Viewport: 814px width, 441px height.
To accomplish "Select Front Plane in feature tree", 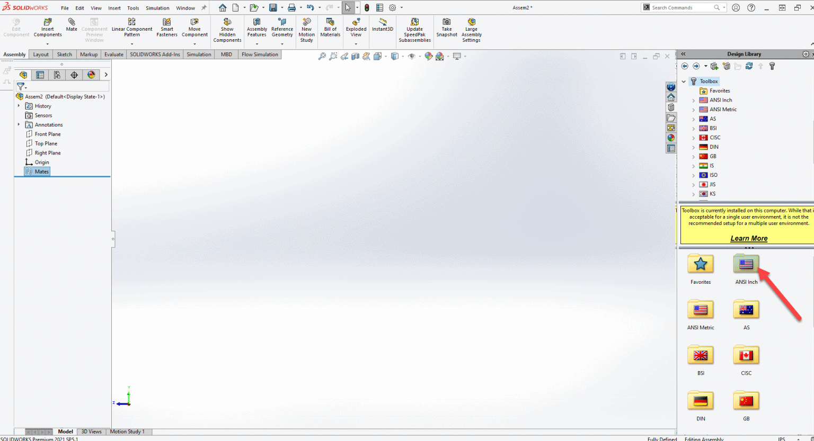I will (43, 134).
